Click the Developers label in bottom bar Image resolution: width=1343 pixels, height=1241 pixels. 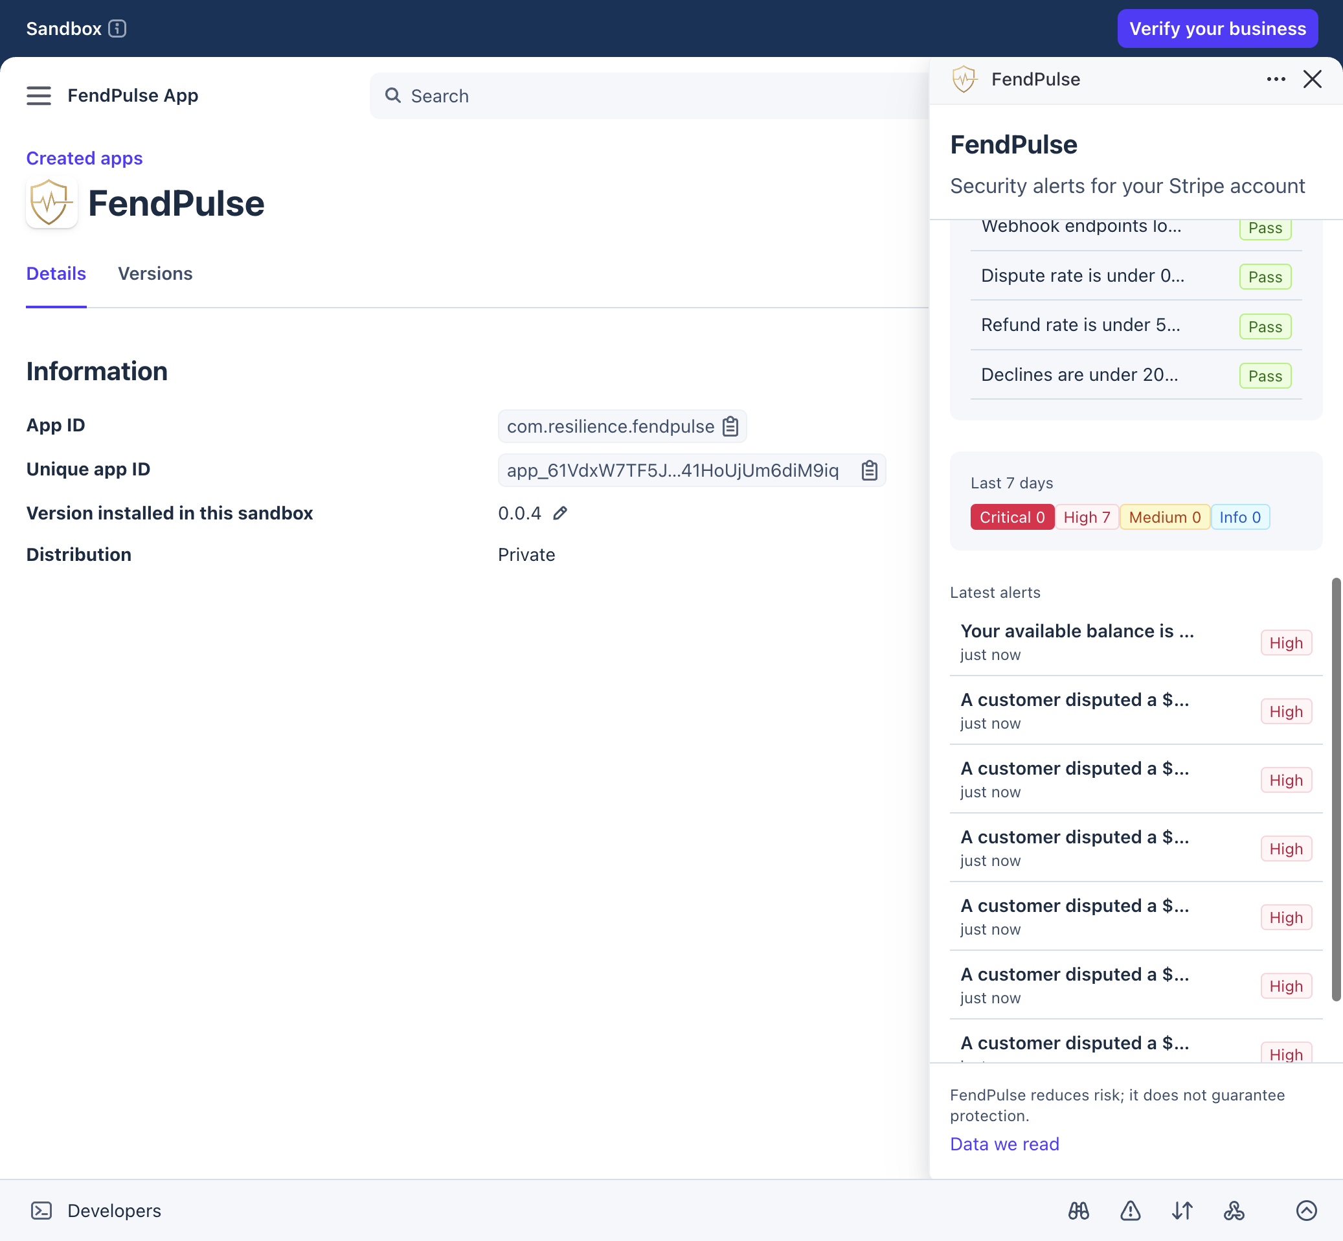[114, 1210]
